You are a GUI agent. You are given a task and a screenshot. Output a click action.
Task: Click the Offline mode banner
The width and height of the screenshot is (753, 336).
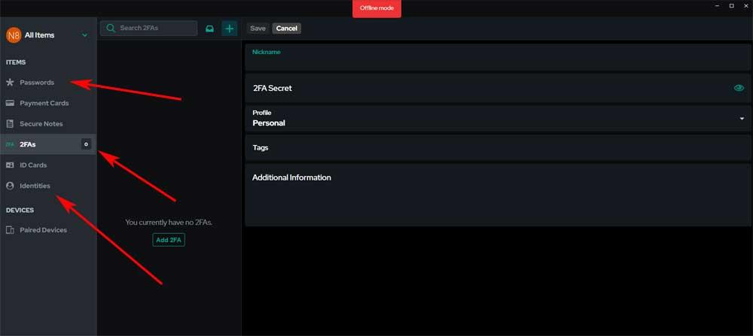376,8
